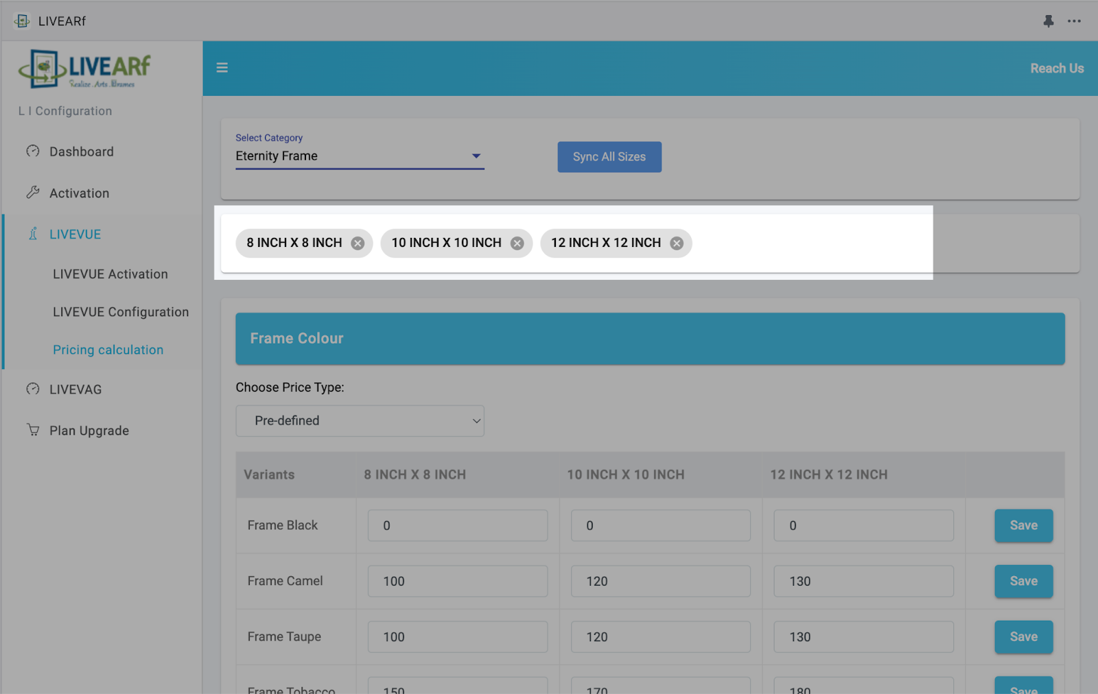Click the Dashboard gauge icon

point(33,151)
